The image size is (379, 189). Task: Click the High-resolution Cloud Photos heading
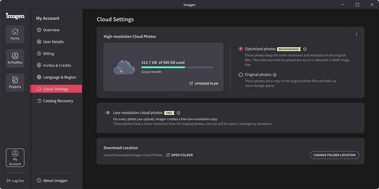click(130, 36)
